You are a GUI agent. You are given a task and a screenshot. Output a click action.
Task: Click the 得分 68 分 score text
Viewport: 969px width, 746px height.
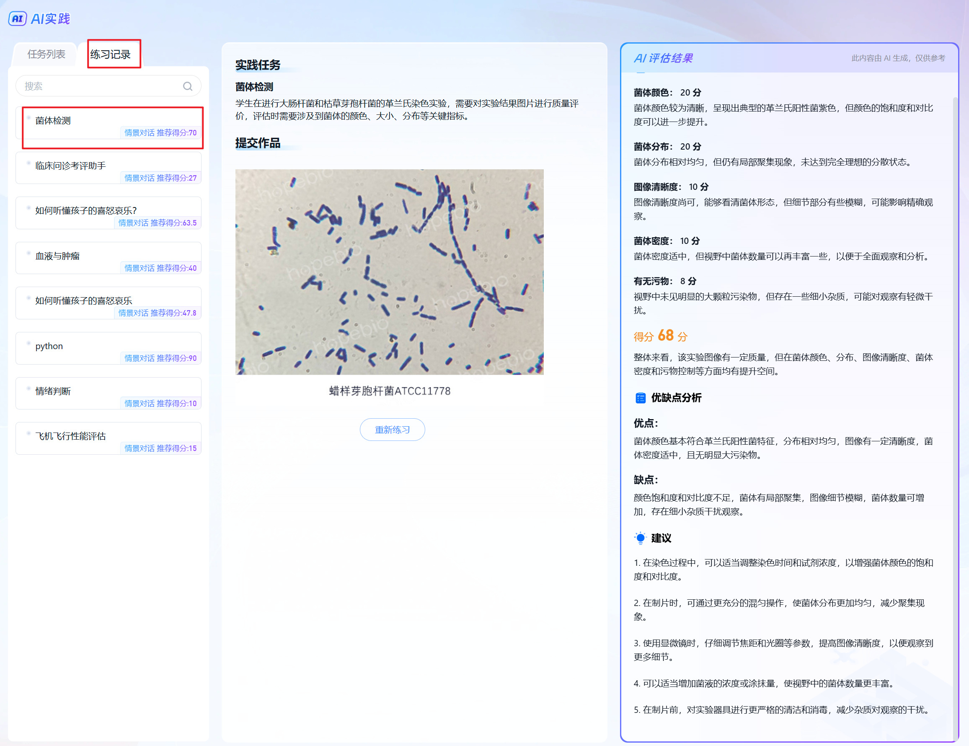pyautogui.click(x=660, y=336)
